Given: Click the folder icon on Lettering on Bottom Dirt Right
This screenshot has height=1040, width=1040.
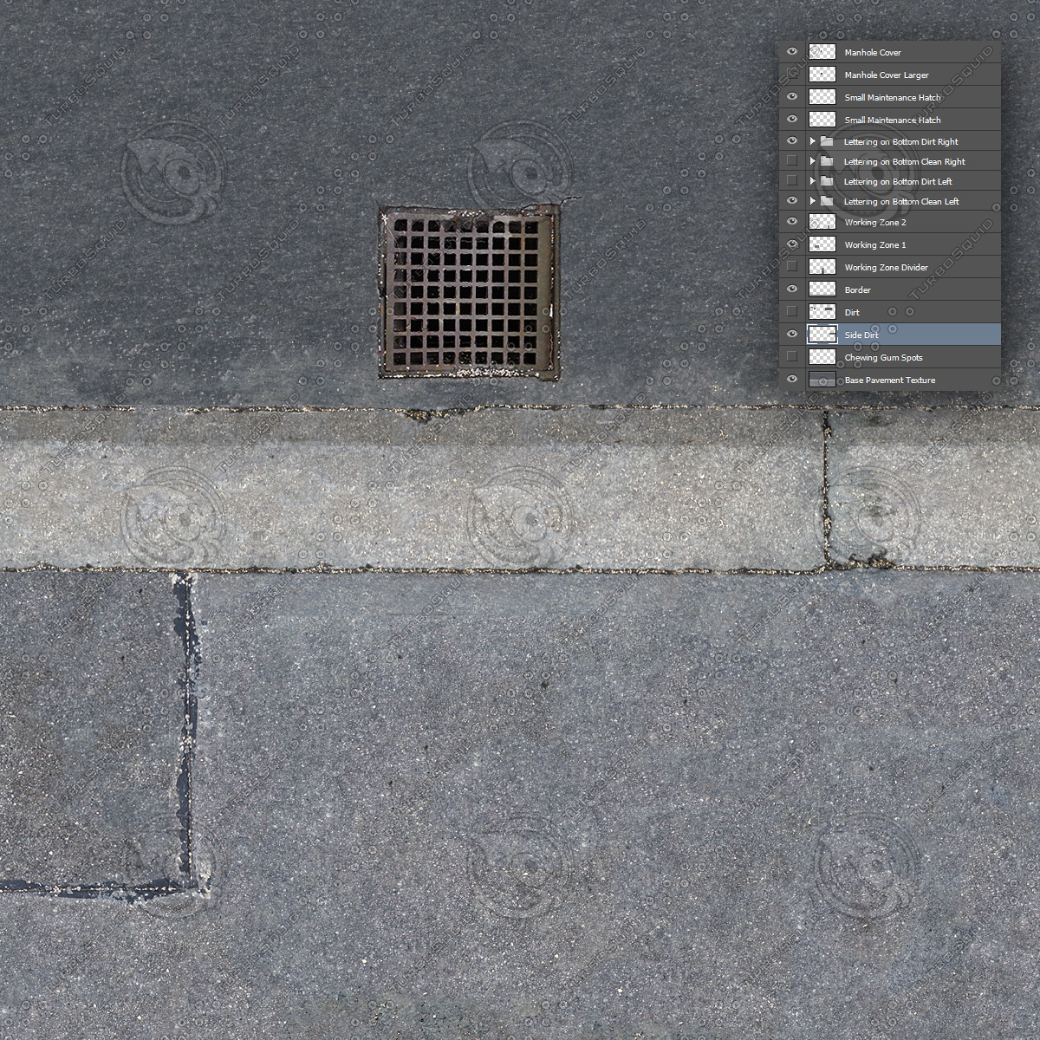Looking at the screenshot, I should [x=825, y=140].
